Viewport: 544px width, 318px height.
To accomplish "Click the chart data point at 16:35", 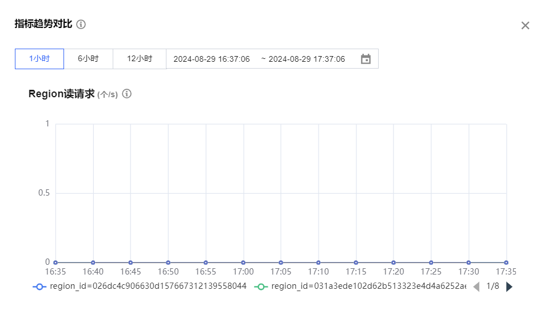I will pyautogui.click(x=55, y=263).
